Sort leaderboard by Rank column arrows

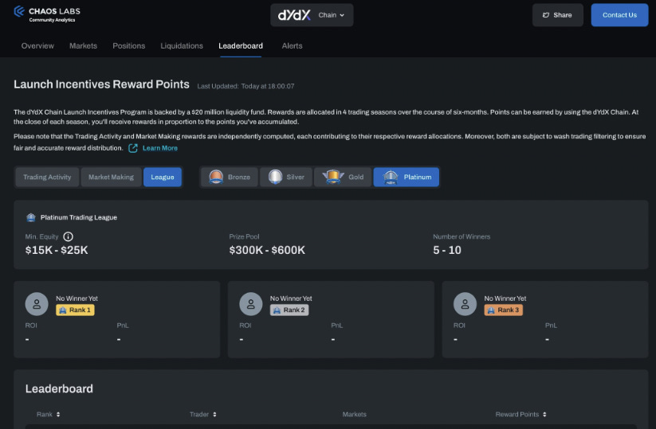click(x=58, y=415)
